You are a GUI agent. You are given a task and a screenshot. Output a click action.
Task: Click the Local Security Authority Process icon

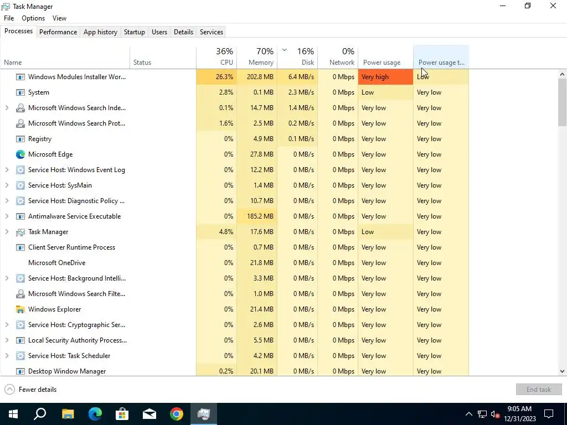coord(20,340)
